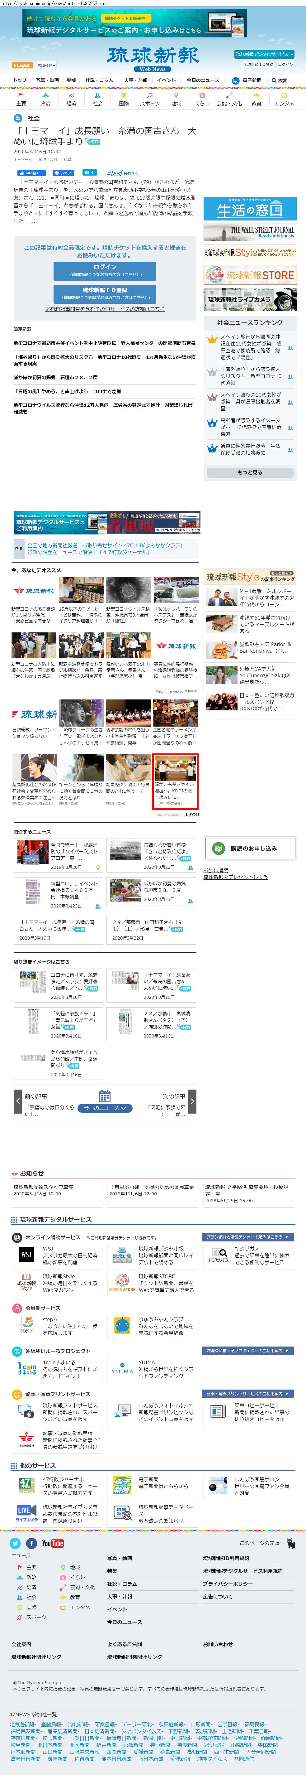The image size is (306, 1775).
Task: Open YouTube icon in footer
Action: coord(52,1544)
